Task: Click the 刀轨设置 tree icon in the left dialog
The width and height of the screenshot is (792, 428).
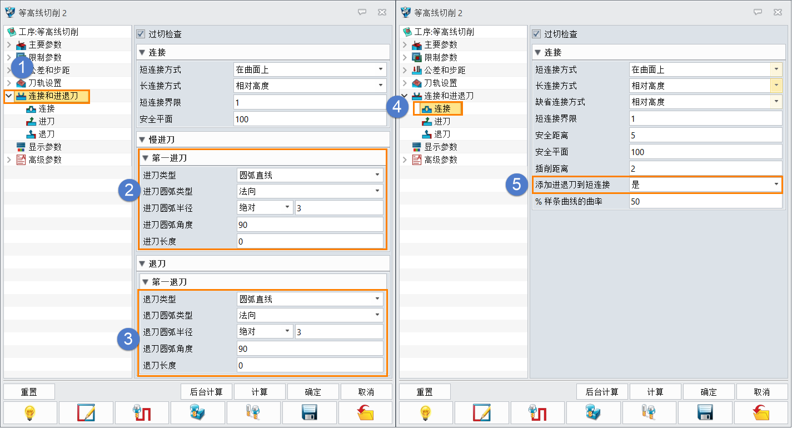Action: 22,83
